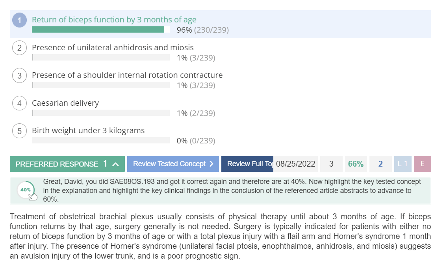
Task: Click the 08/25/2022 date field
Action: (x=295, y=164)
